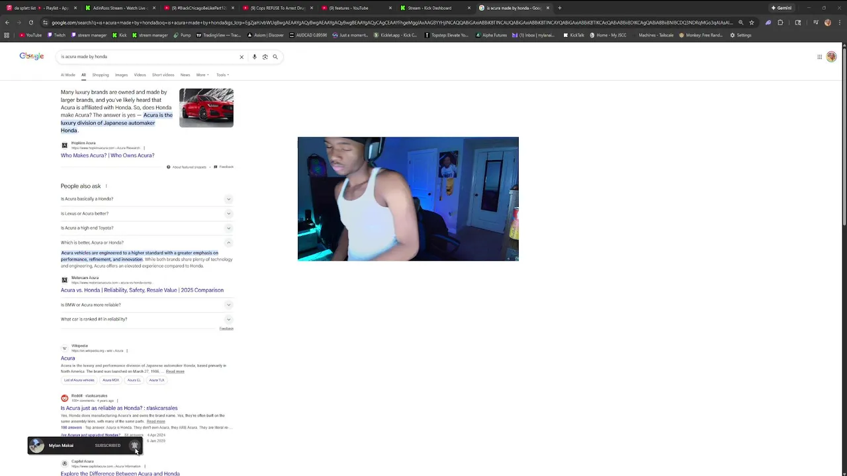The image size is (847, 476).
Task: Click Feedback link under featured snippet
Action: (224, 167)
